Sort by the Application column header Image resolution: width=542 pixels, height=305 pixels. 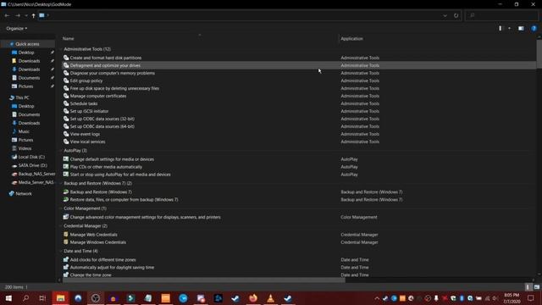pyautogui.click(x=351, y=38)
